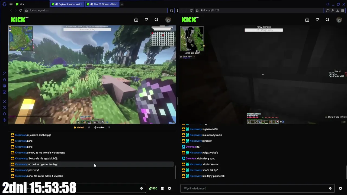
Task: Open the Following heart icon on the Sejkoo page
Action: point(146,19)
